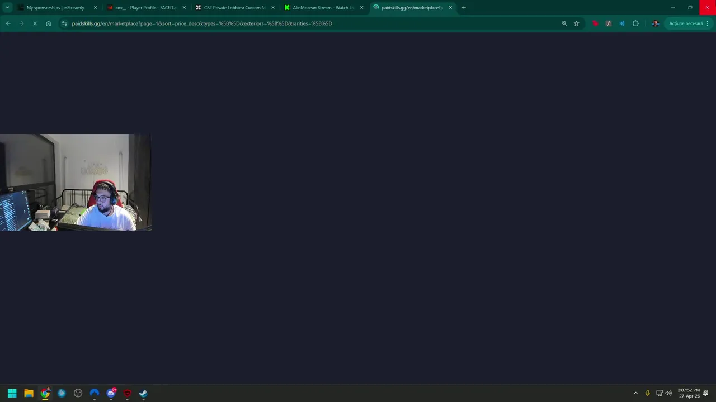
Task: Open the tab search dropdown arrow
Action: coord(7,8)
